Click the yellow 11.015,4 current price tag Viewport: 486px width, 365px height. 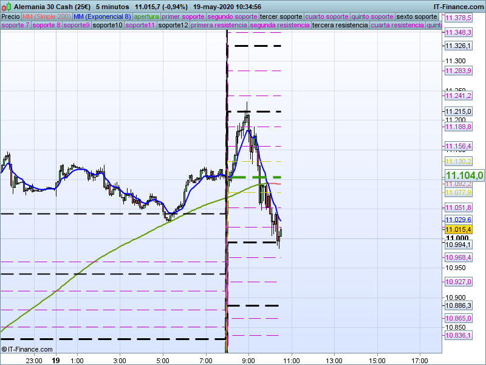point(459,229)
